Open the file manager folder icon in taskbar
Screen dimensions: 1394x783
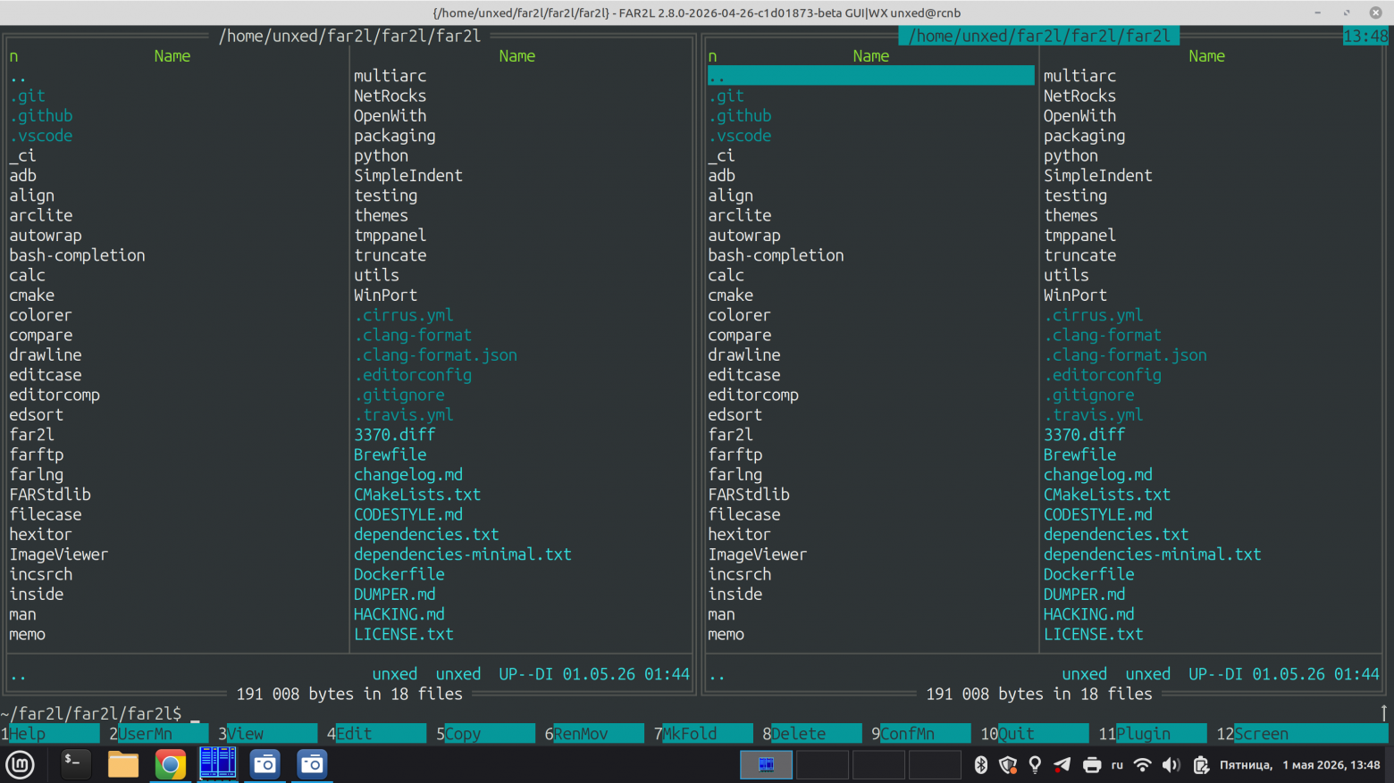click(123, 764)
